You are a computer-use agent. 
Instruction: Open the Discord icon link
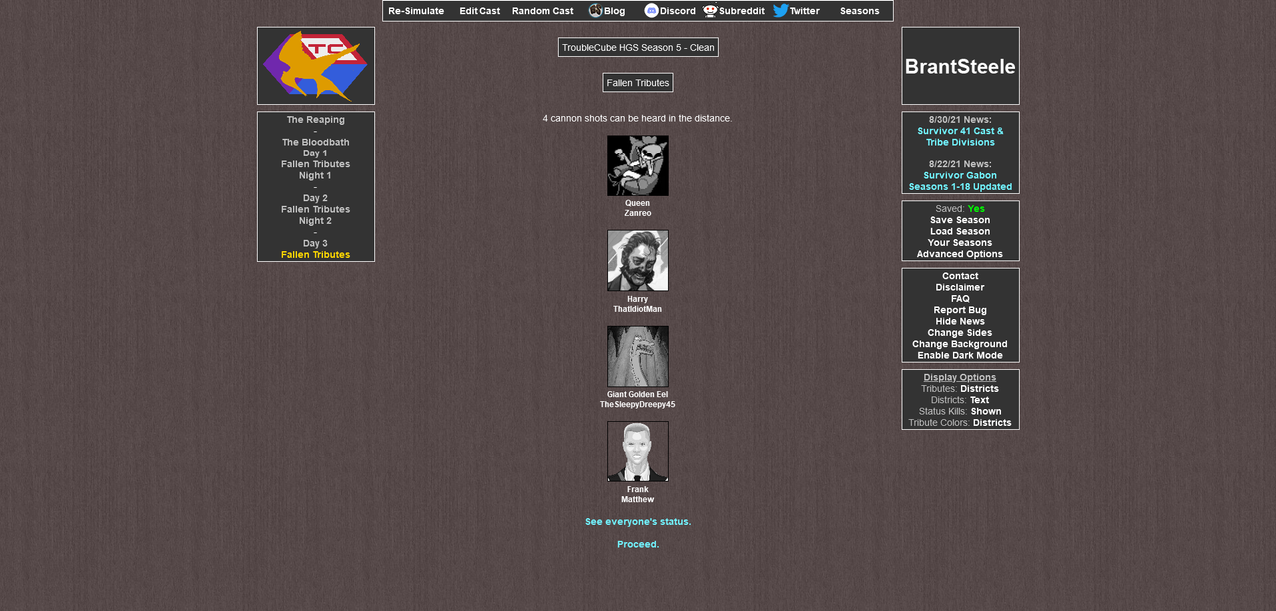coord(652,11)
